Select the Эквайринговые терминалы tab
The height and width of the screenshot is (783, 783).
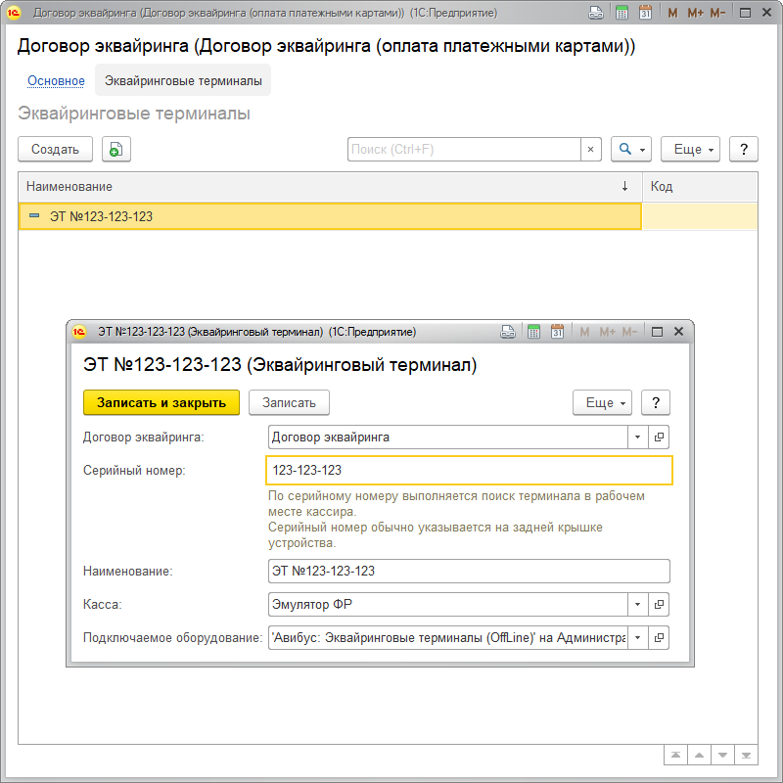(183, 81)
